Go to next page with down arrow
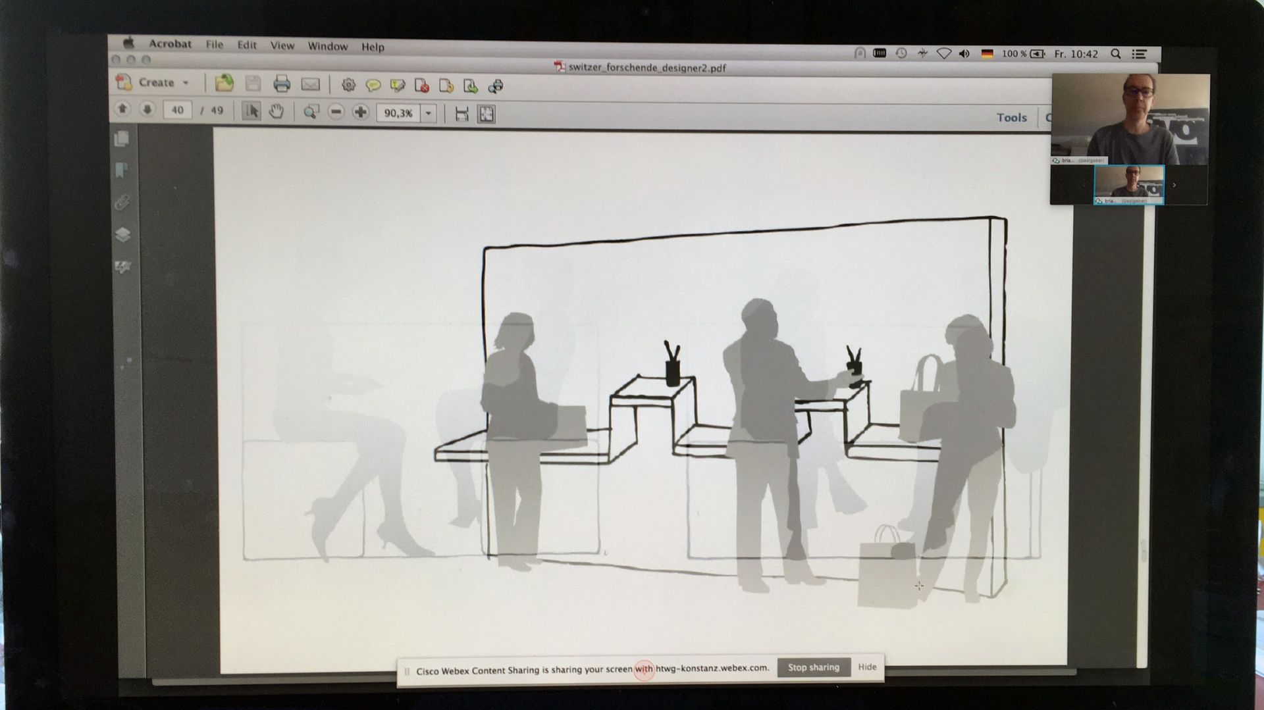 (x=147, y=110)
